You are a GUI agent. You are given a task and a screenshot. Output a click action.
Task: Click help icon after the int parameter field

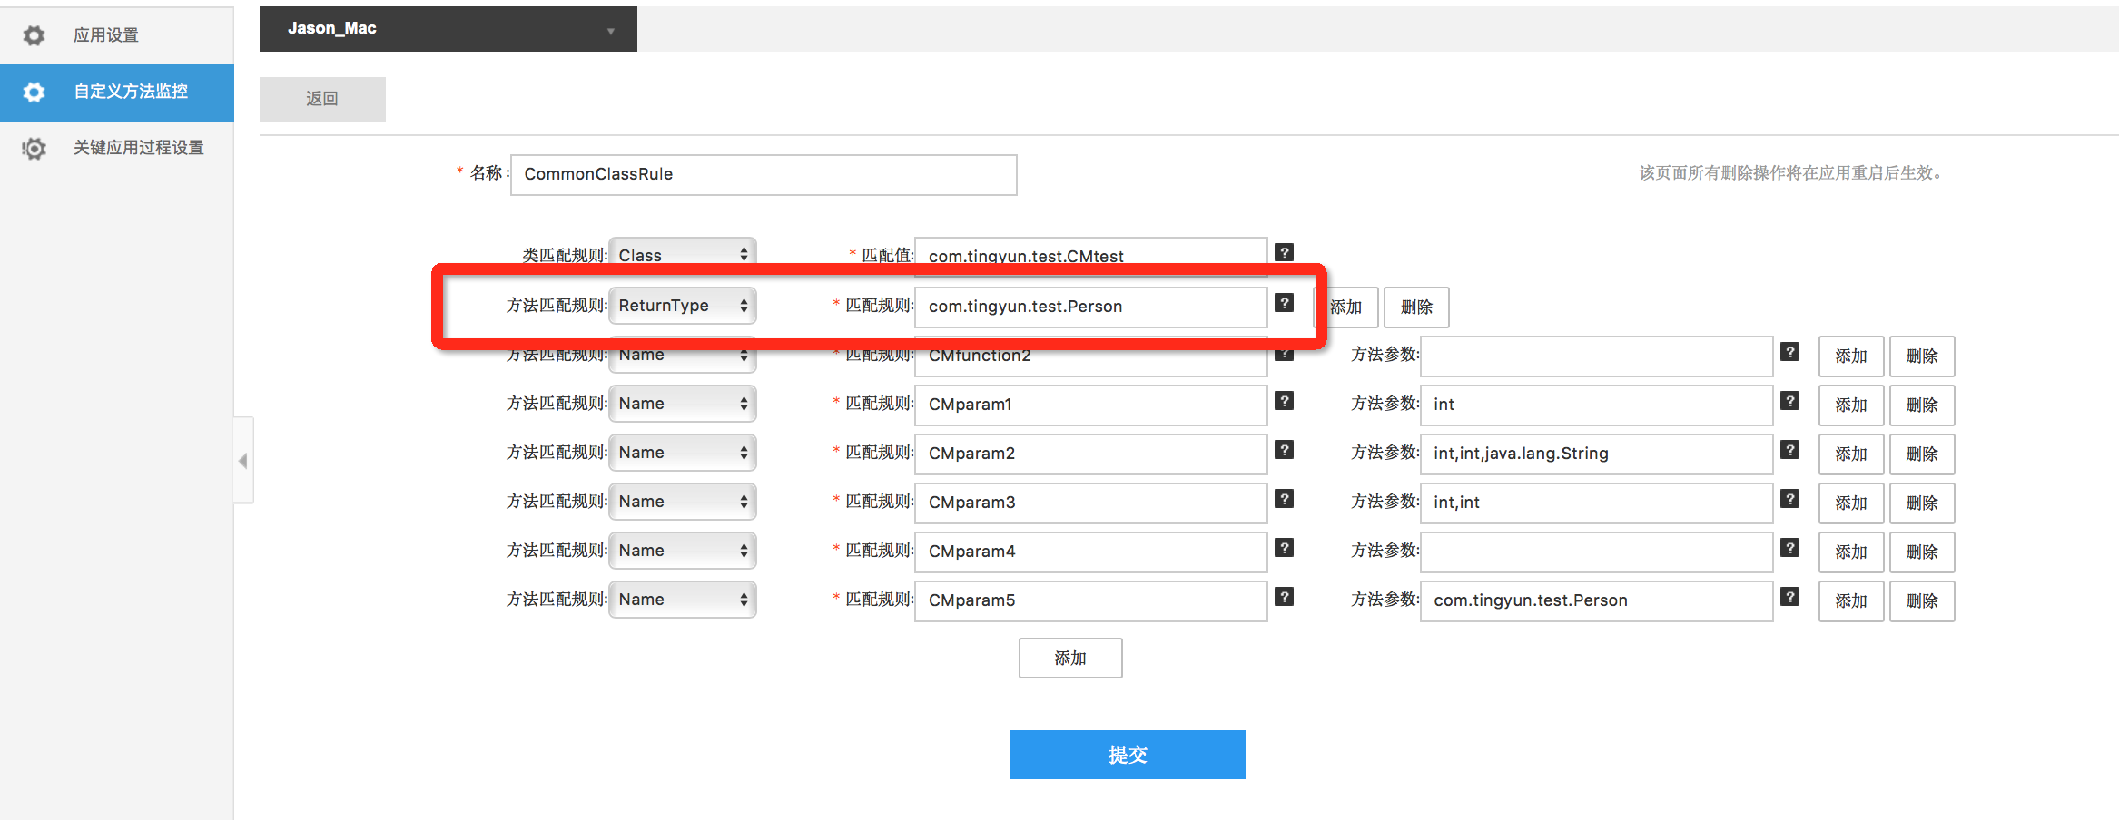(x=1789, y=401)
